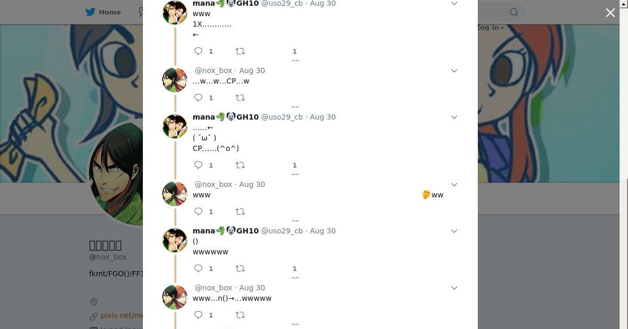Expand options for mana's "CP……(^o^)" tweet
The width and height of the screenshot is (628, 329).
tap(454, 117)
